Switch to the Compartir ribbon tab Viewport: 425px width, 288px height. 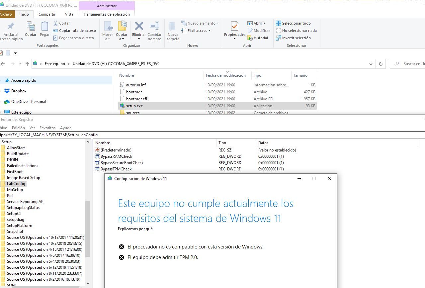point(47,14)
